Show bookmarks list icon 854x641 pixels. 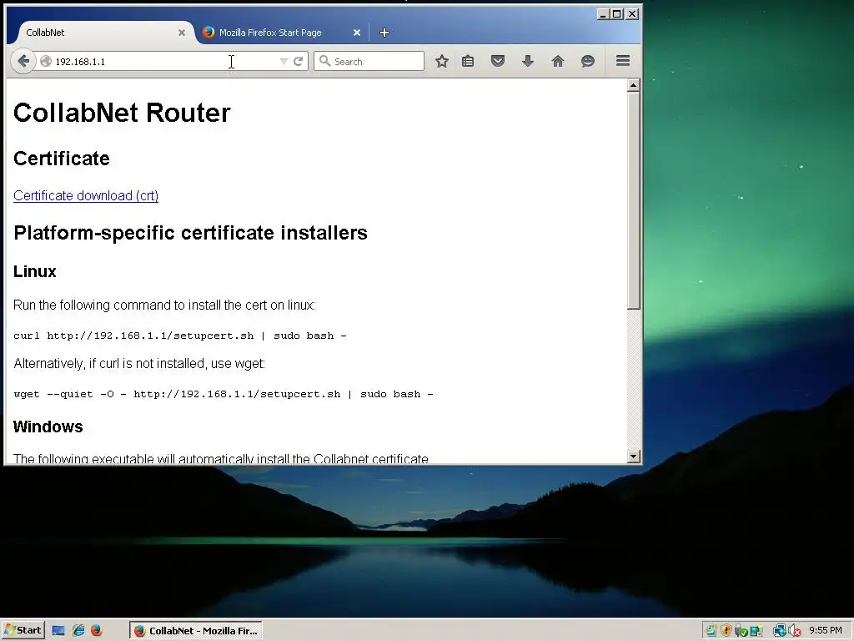(468, 61)
